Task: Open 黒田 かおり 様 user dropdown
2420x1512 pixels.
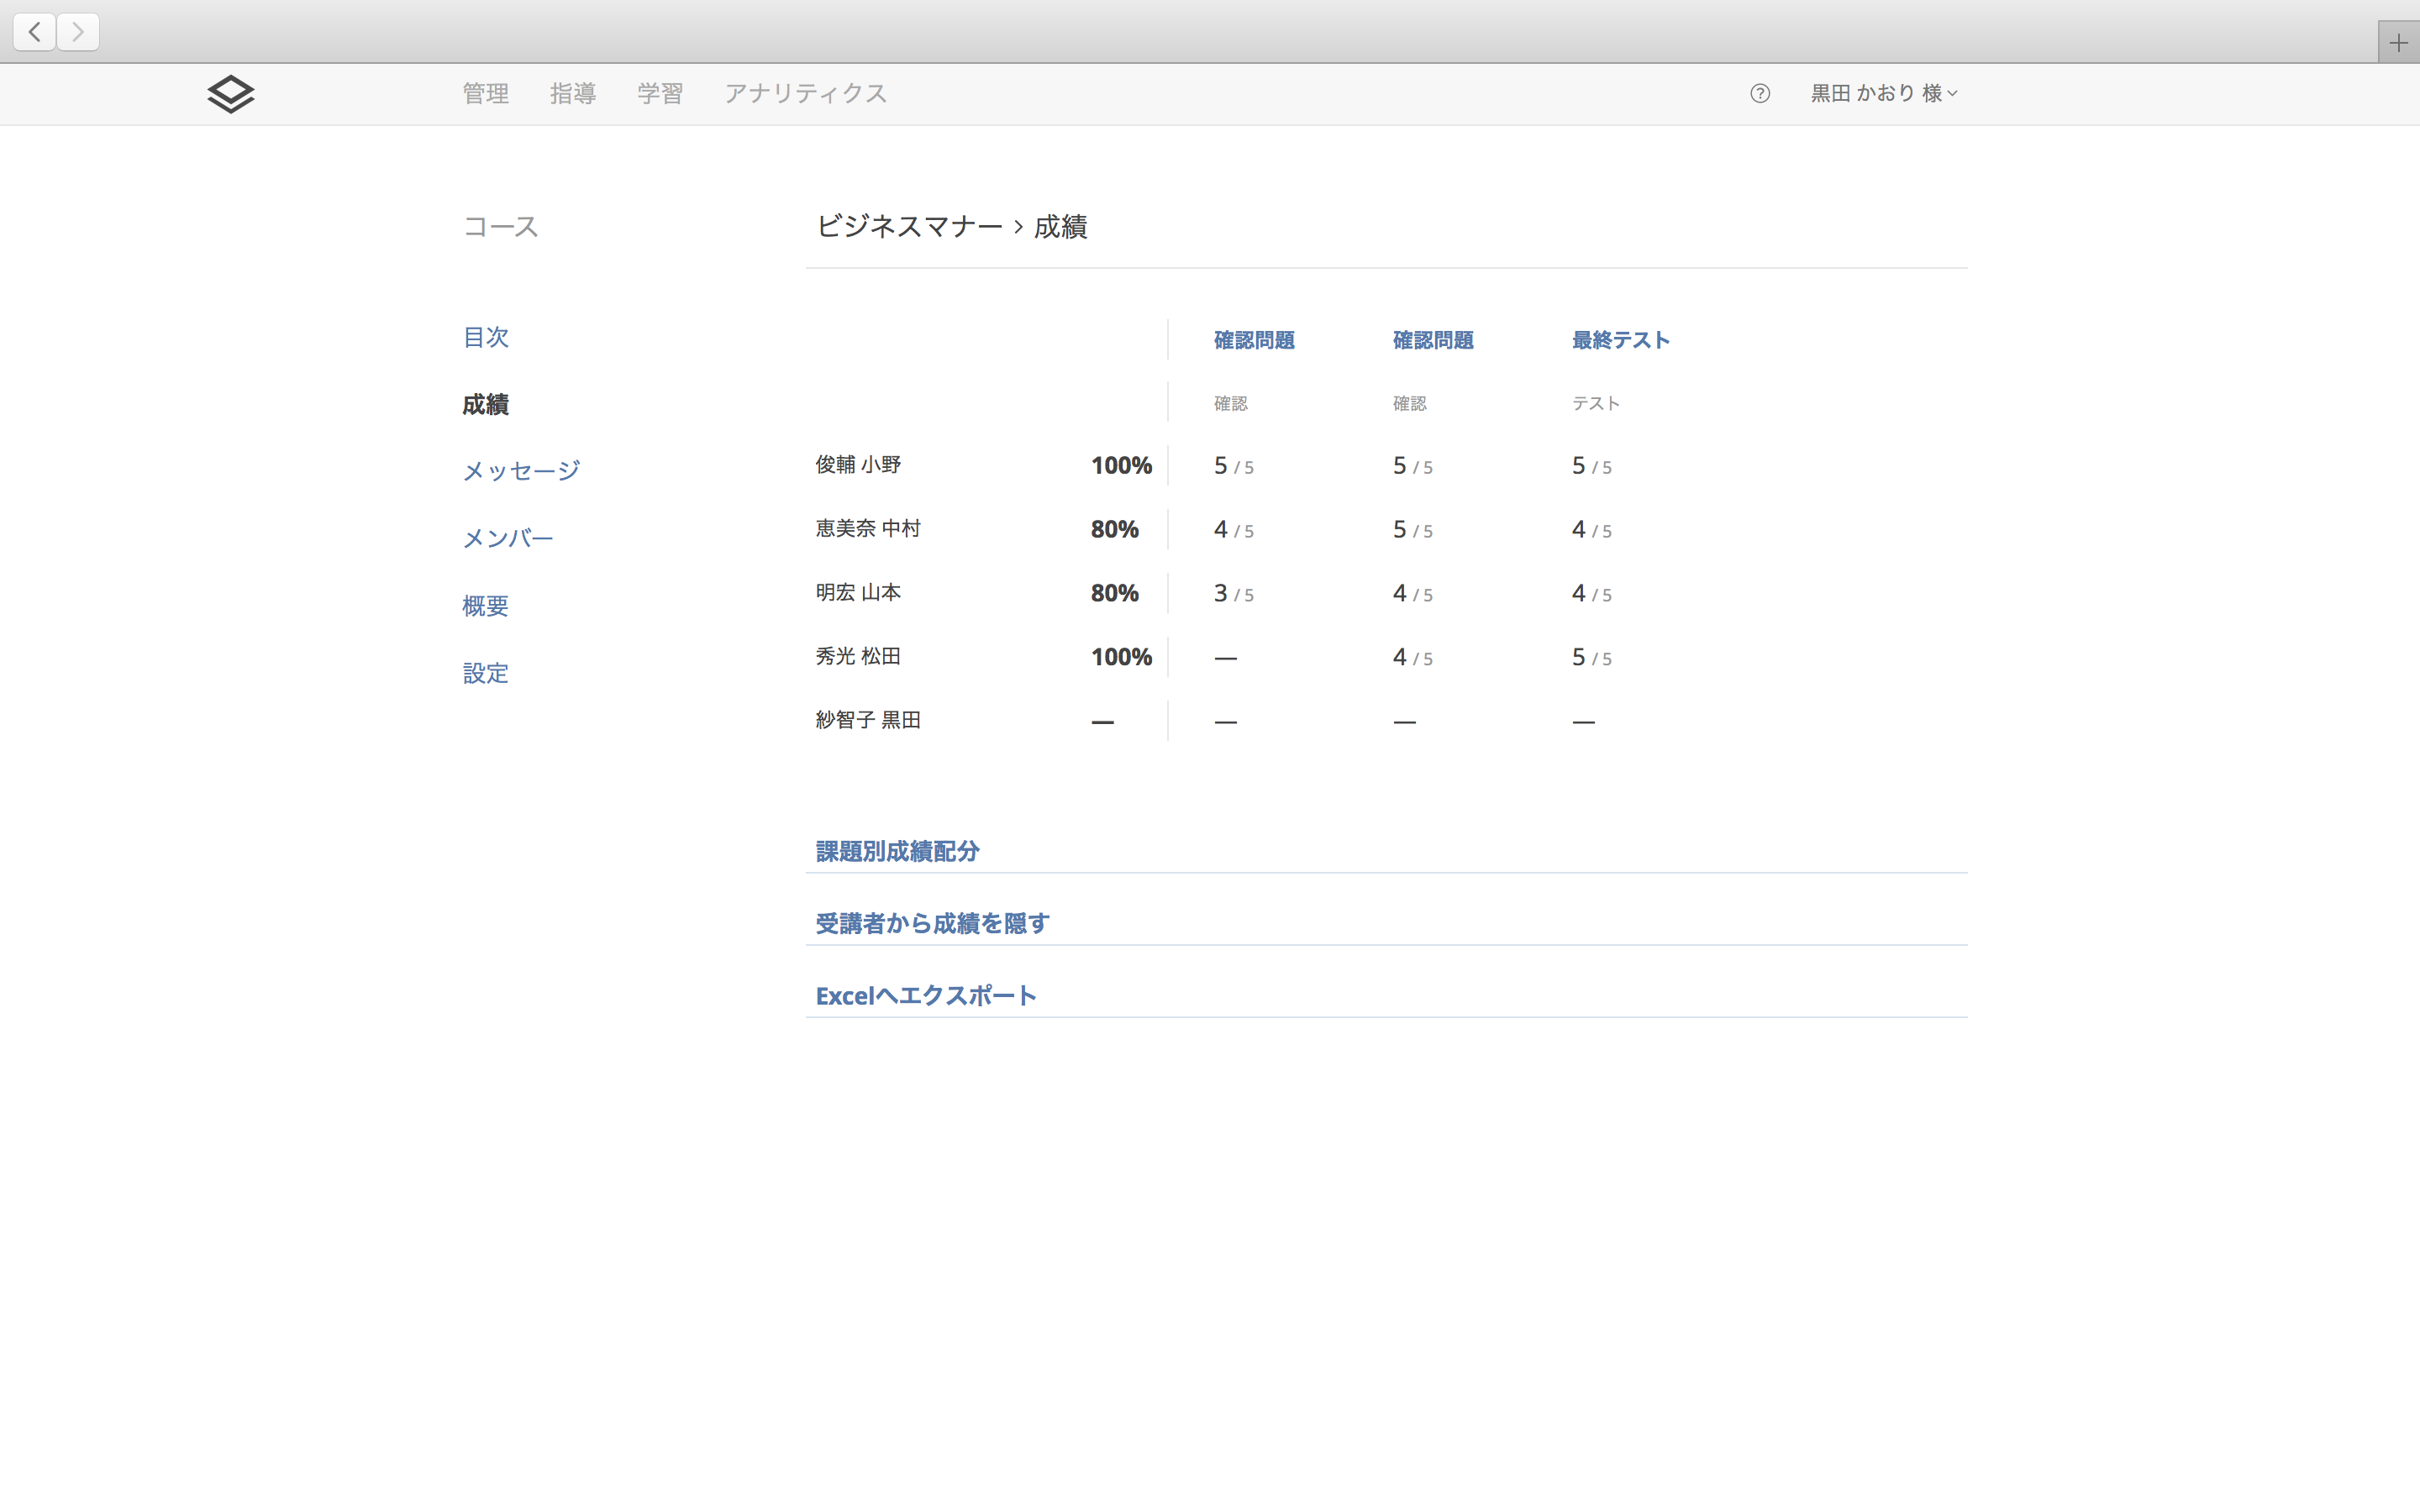Action: [1883, 94]
